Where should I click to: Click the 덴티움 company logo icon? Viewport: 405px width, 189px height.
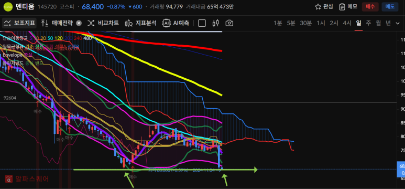pos(8,7)
